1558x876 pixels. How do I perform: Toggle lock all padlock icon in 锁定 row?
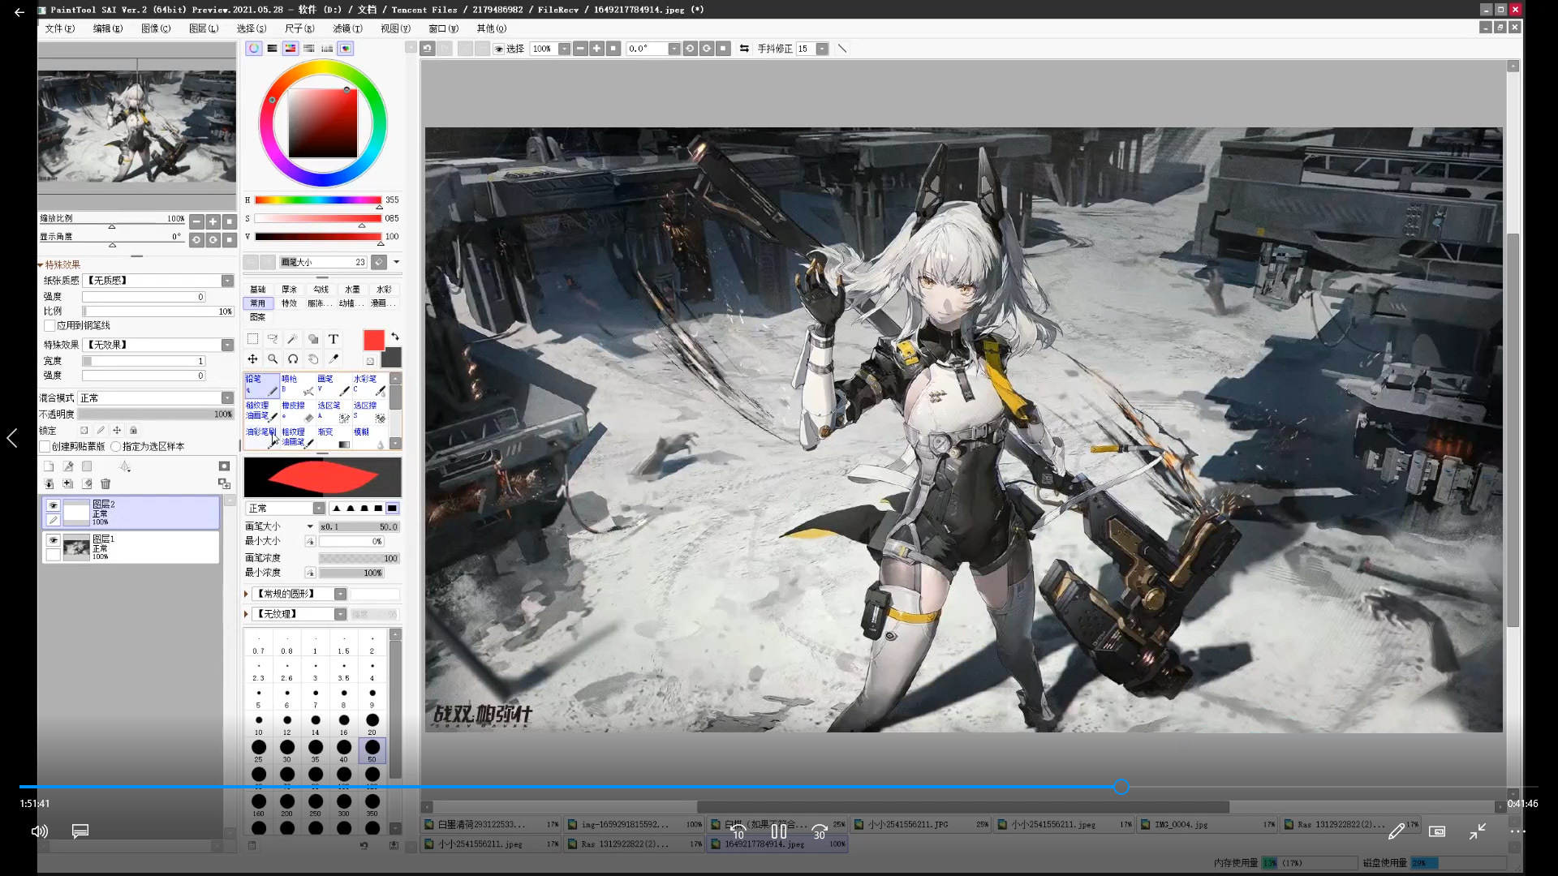[x=134, y=431]
